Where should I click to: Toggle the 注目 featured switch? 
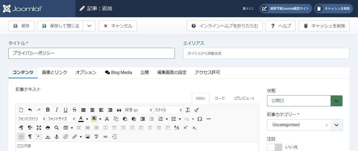(x=274, y=147)
